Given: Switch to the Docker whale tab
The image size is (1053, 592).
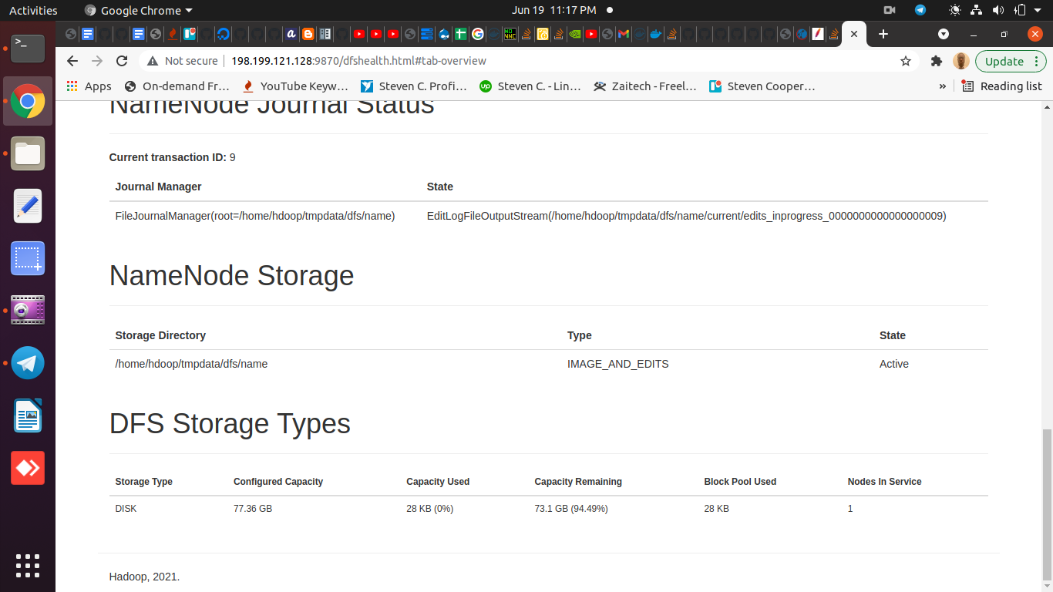Looking at the screenshot, I should click(655, 34).
